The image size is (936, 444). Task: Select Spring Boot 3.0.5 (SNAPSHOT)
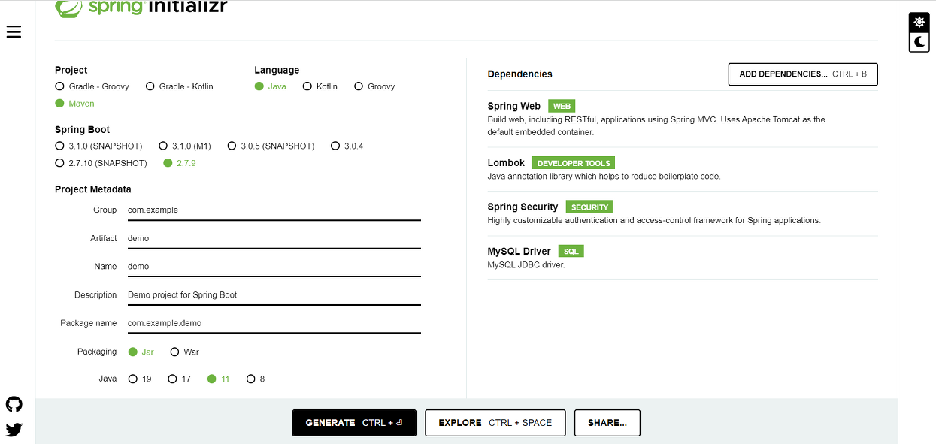coord(271,146)
